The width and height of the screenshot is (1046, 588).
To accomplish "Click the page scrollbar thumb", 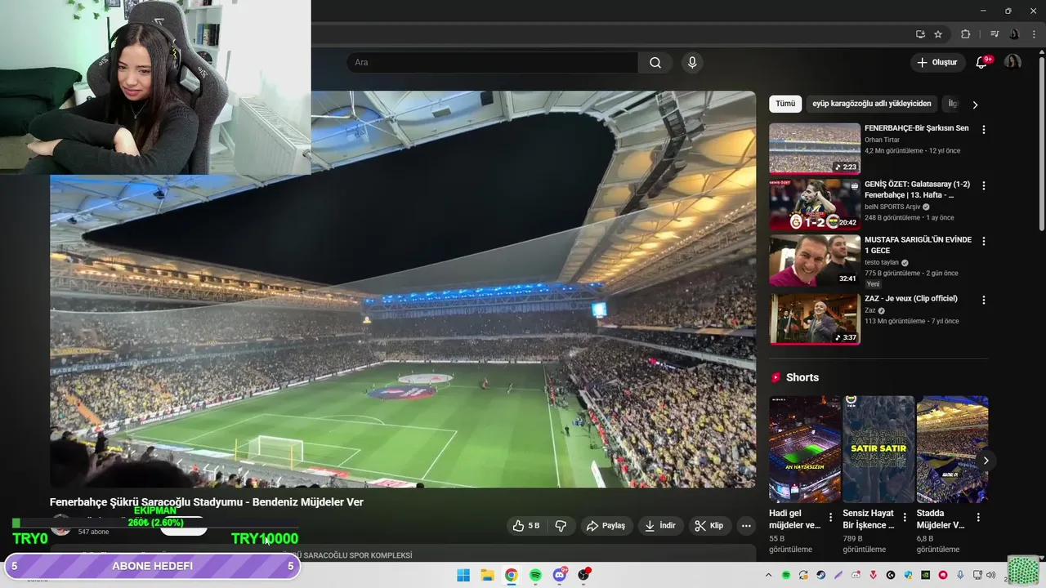I will [1041, 143].
